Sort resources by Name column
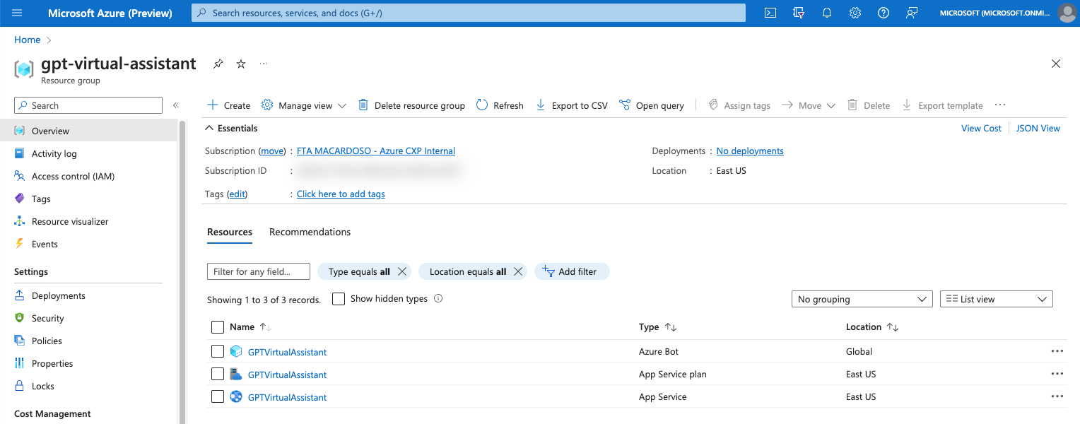Screen dimensions: 1080x424 (x=250, y=327)
